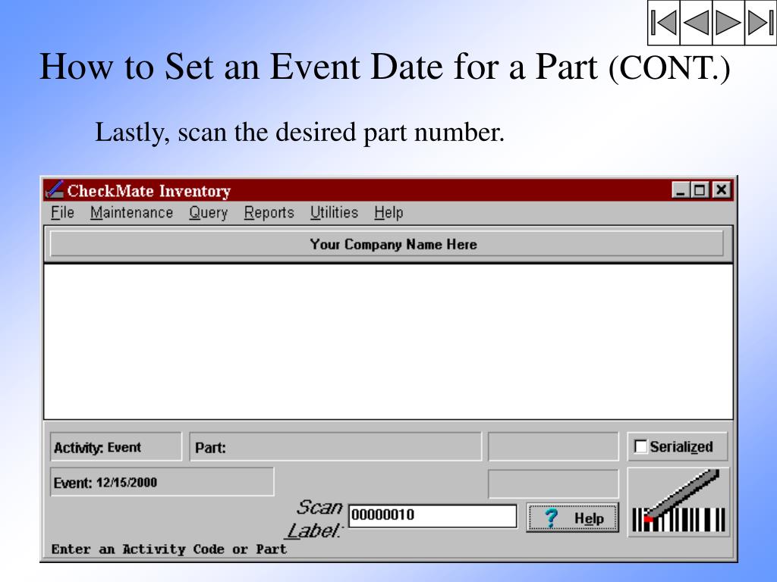
Task: Click the CheckMate Inventory title bar icon
Action: coord(54,190)
